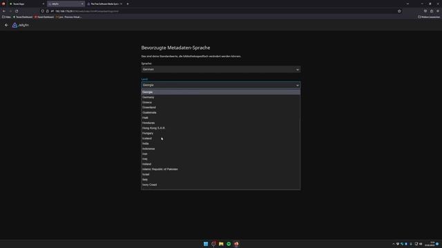
Task: Select Guatemala in the country list
Action: click(221, 112)
